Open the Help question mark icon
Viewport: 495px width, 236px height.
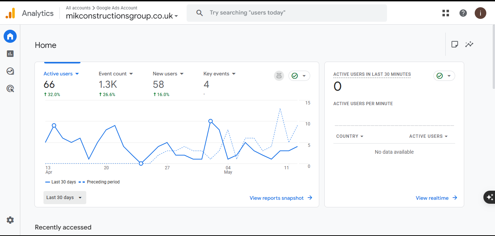tap(463, 13)
